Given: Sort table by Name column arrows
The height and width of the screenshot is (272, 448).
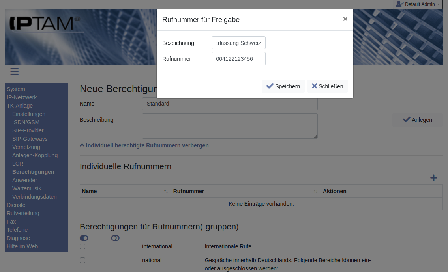Looking at the screenshot, I should point(165,192).
